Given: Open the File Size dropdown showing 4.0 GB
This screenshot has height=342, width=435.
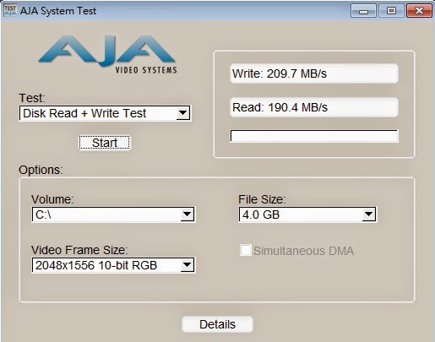Looking at the screenshot, I should [x=307, y=214].
